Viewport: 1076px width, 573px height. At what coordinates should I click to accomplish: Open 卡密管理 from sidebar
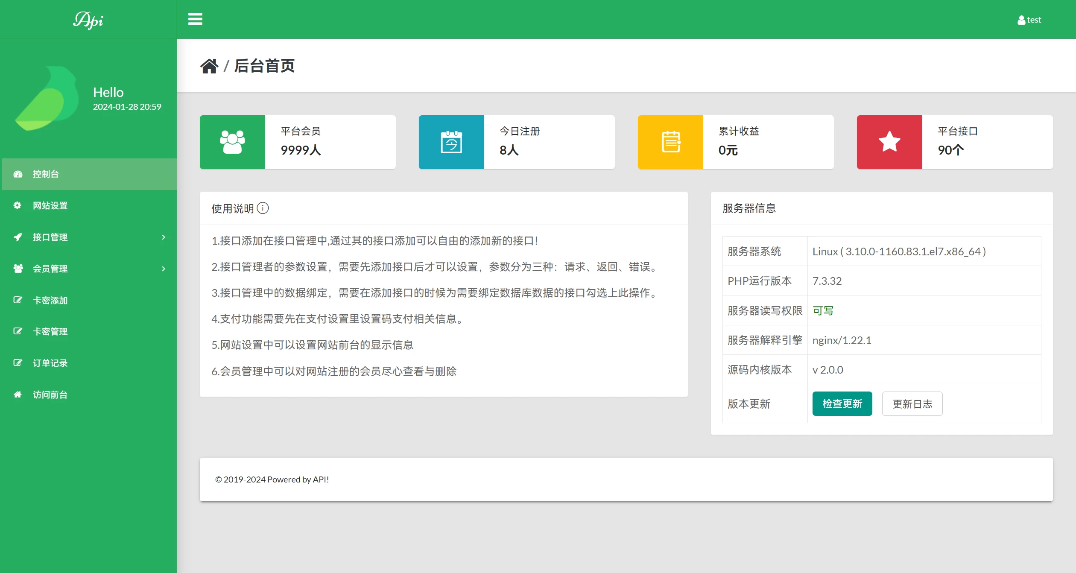(50, 331)
